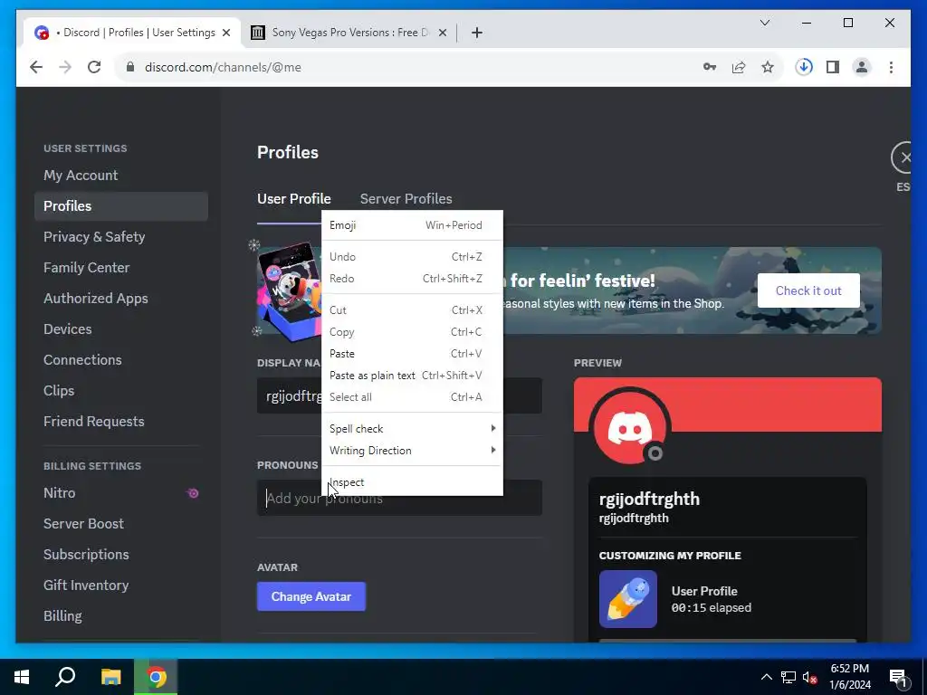Open Subscriptions billing page

pyautogui.click(x=121, y=555)
